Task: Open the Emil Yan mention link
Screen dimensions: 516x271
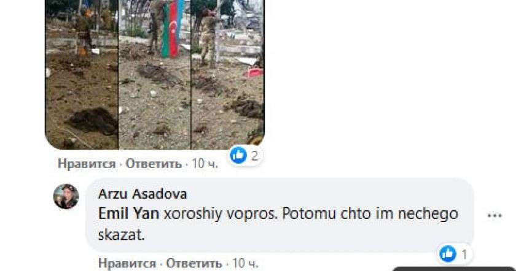Action: [x=128, y=214]
